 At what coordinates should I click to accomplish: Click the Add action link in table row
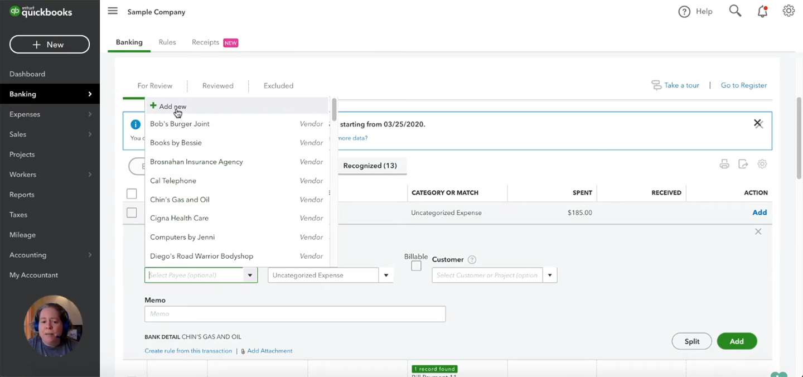coord(760,212)
